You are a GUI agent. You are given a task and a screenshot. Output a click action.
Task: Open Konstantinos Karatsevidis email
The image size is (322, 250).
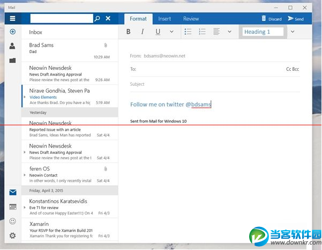coord(70,207)
